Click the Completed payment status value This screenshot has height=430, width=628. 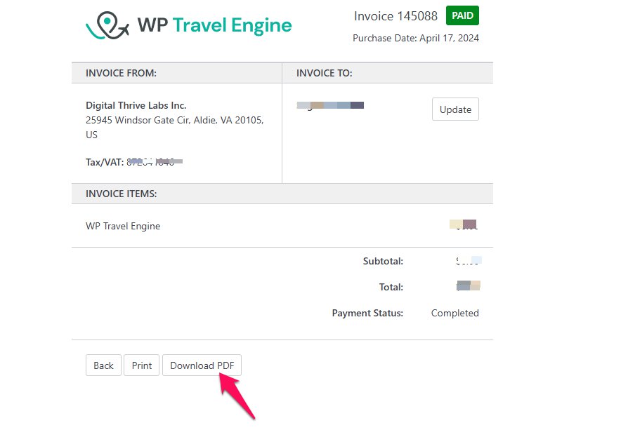point(454,313)
